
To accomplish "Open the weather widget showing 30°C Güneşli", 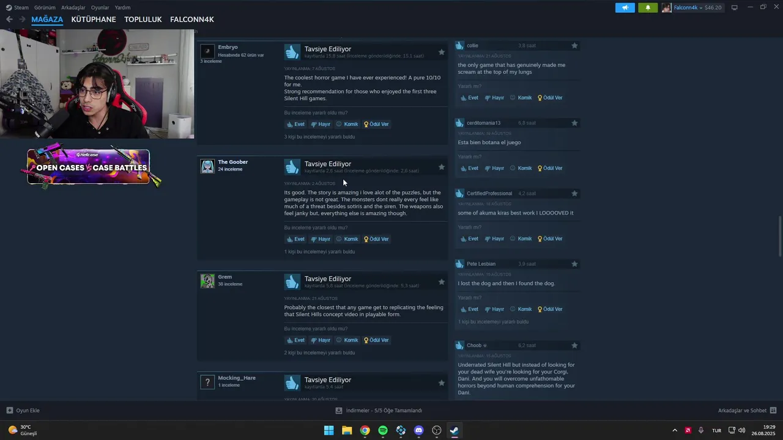I will (x=23, y=430).
